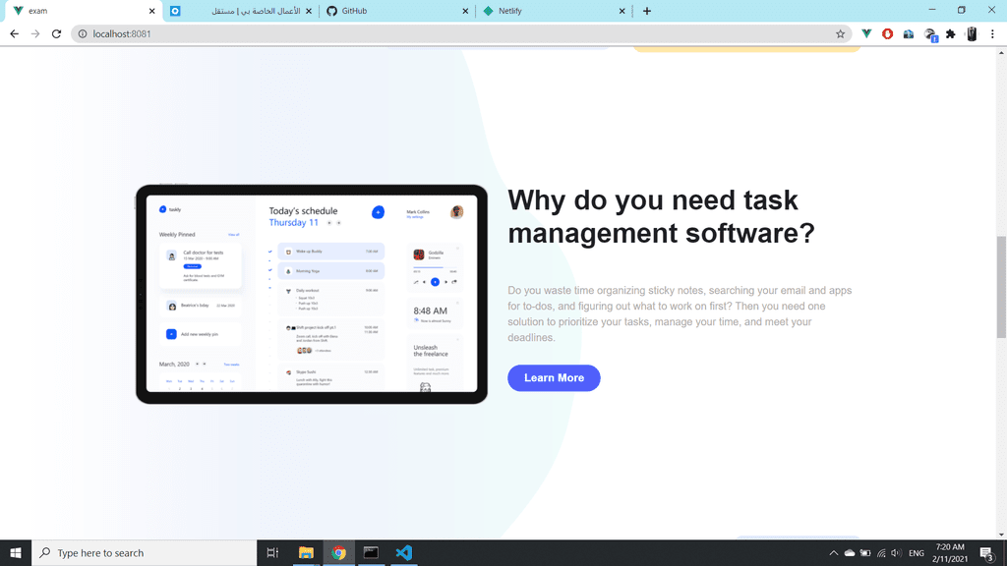
Task: Open the Chrome profile avatar
Action: (972, 34)
